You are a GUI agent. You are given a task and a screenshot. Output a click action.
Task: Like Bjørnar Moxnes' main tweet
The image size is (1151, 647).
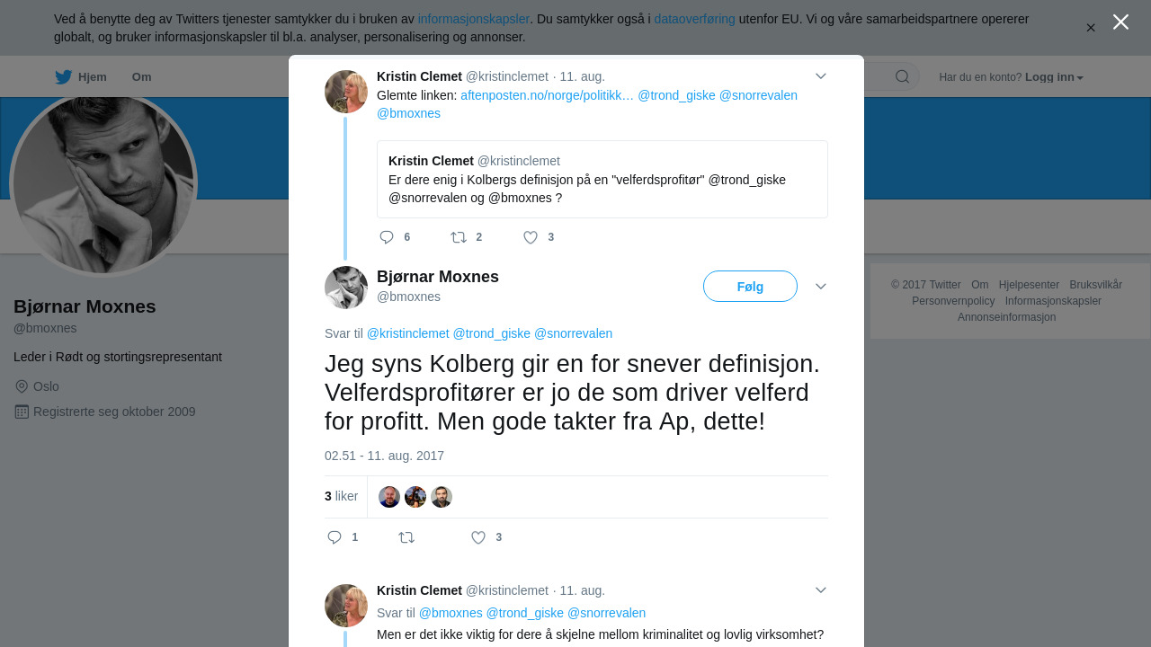click(x=478, y=537)
